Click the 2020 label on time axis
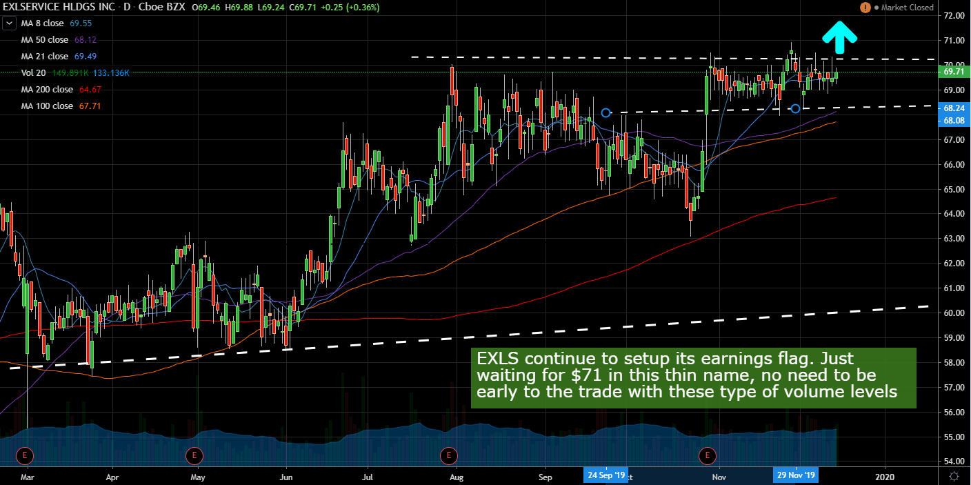Screen dimensions: 971x485 [x=885, y=476]
